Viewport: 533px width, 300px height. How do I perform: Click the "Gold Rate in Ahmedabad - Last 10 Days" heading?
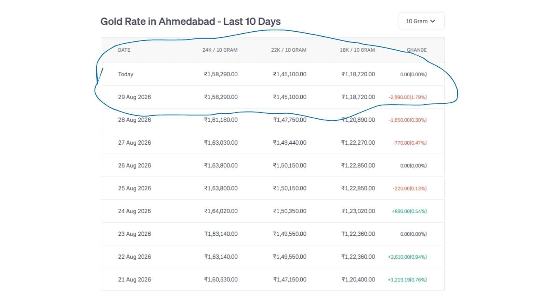[191, 21]
